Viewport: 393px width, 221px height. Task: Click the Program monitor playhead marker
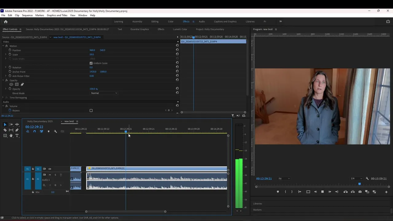tap(359, 184)
